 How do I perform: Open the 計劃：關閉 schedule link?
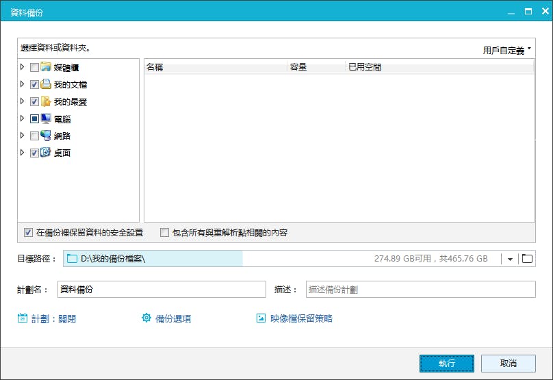tap(53, 319)
